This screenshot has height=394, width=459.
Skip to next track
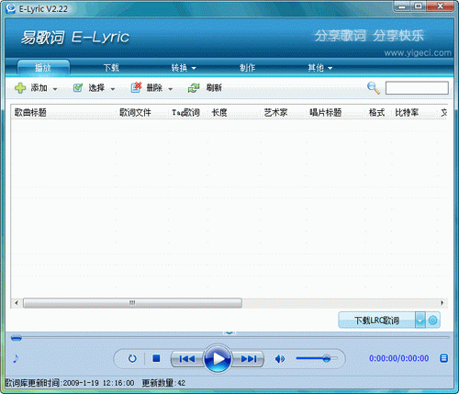tap(249, 358)
